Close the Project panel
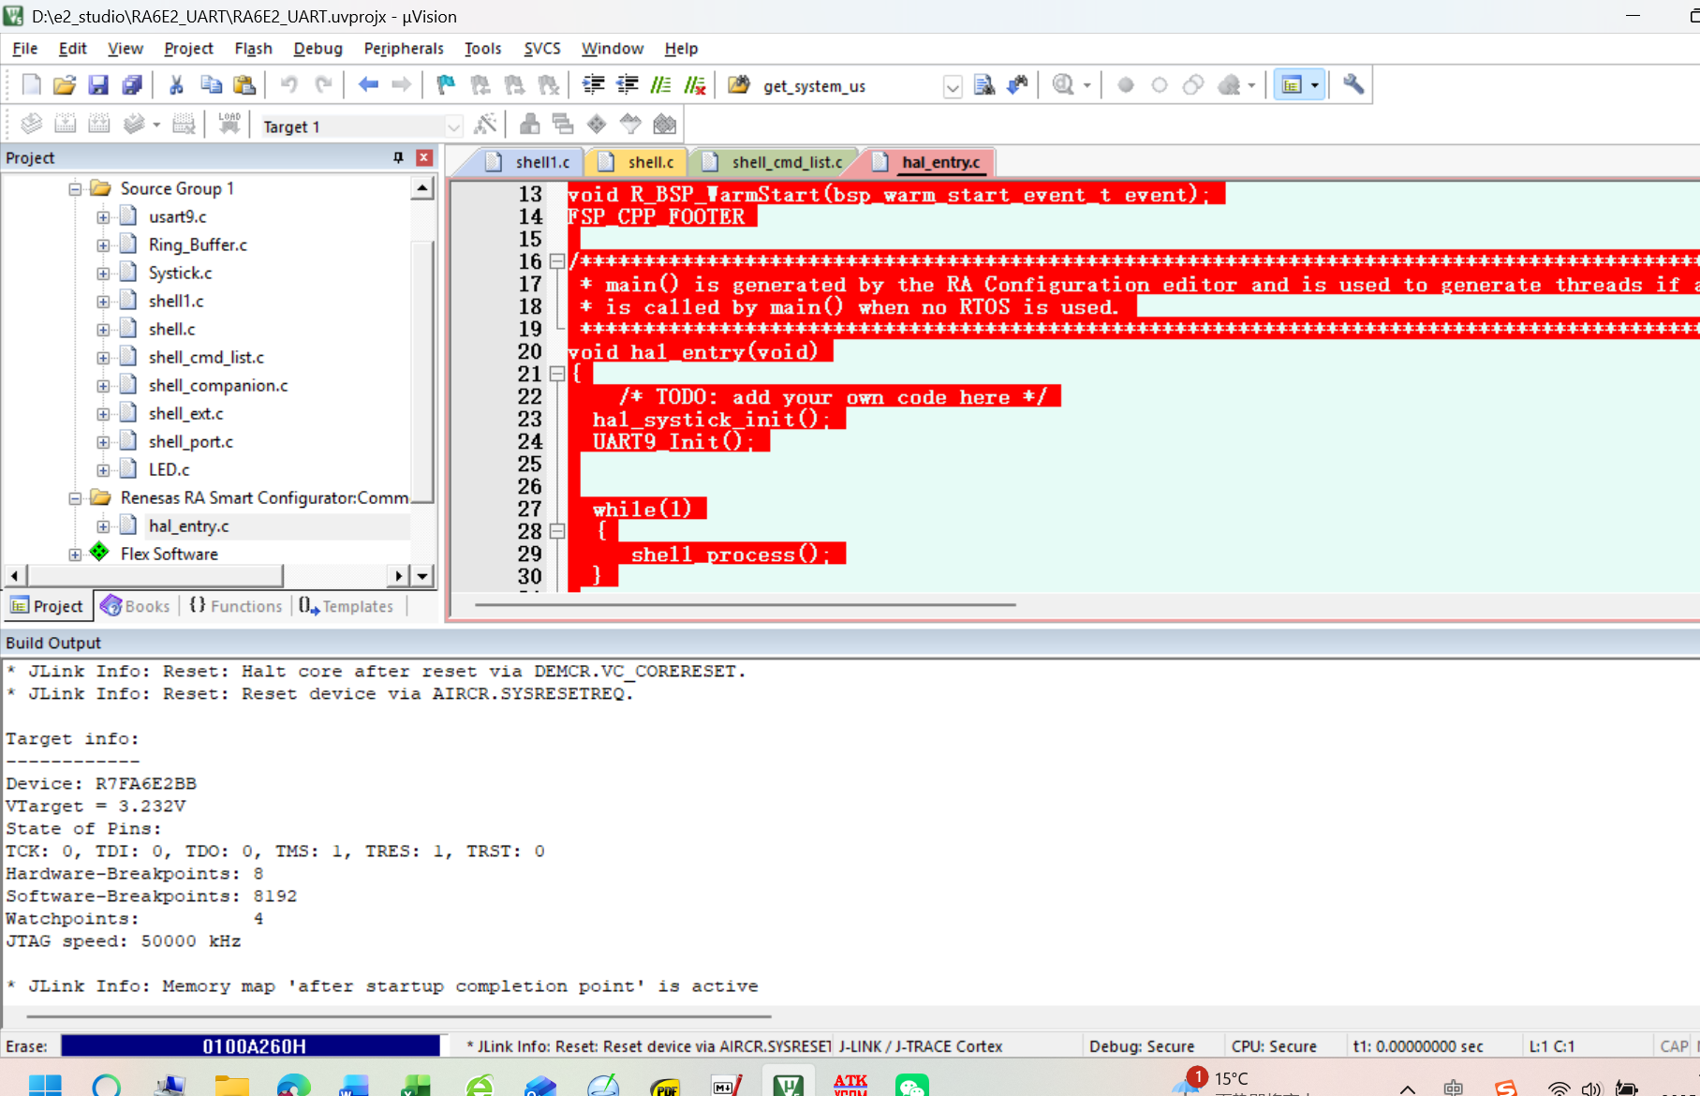The height and width of the screenshot is (1096, 1700). pyautogui.click(x=424, y=157)
